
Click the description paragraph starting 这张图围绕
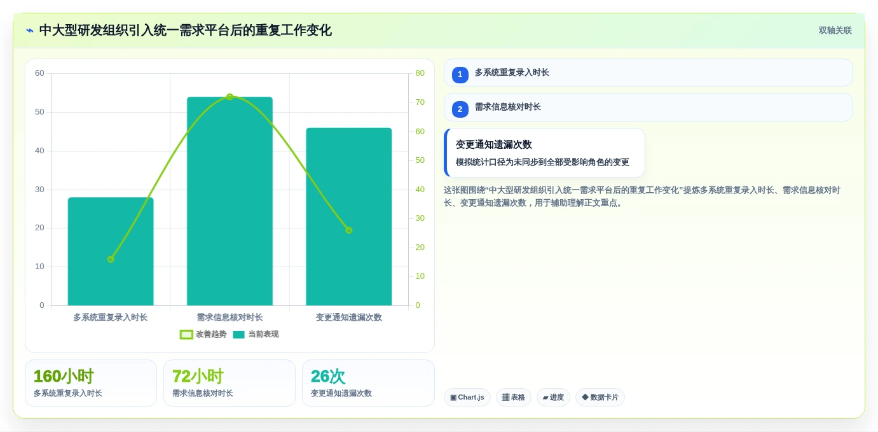pos(642,197)
